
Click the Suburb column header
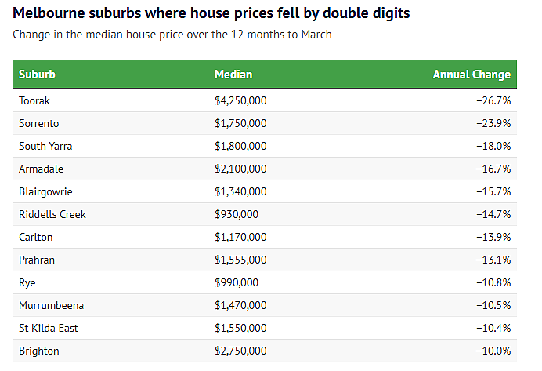[x=37, y=75]
